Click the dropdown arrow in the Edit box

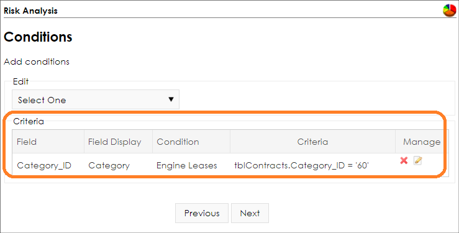171,99
